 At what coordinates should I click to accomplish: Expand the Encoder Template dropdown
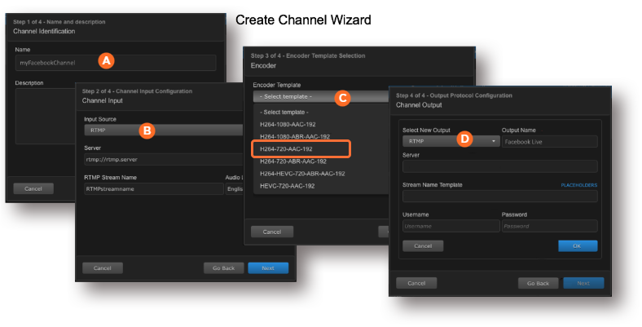pyautogui.click(x=318, y=96)
